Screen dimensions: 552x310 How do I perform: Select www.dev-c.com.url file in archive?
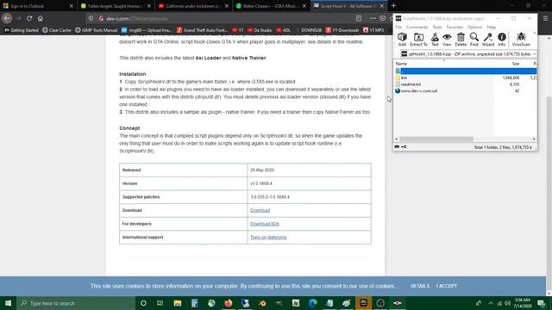(x=419, y=91)
